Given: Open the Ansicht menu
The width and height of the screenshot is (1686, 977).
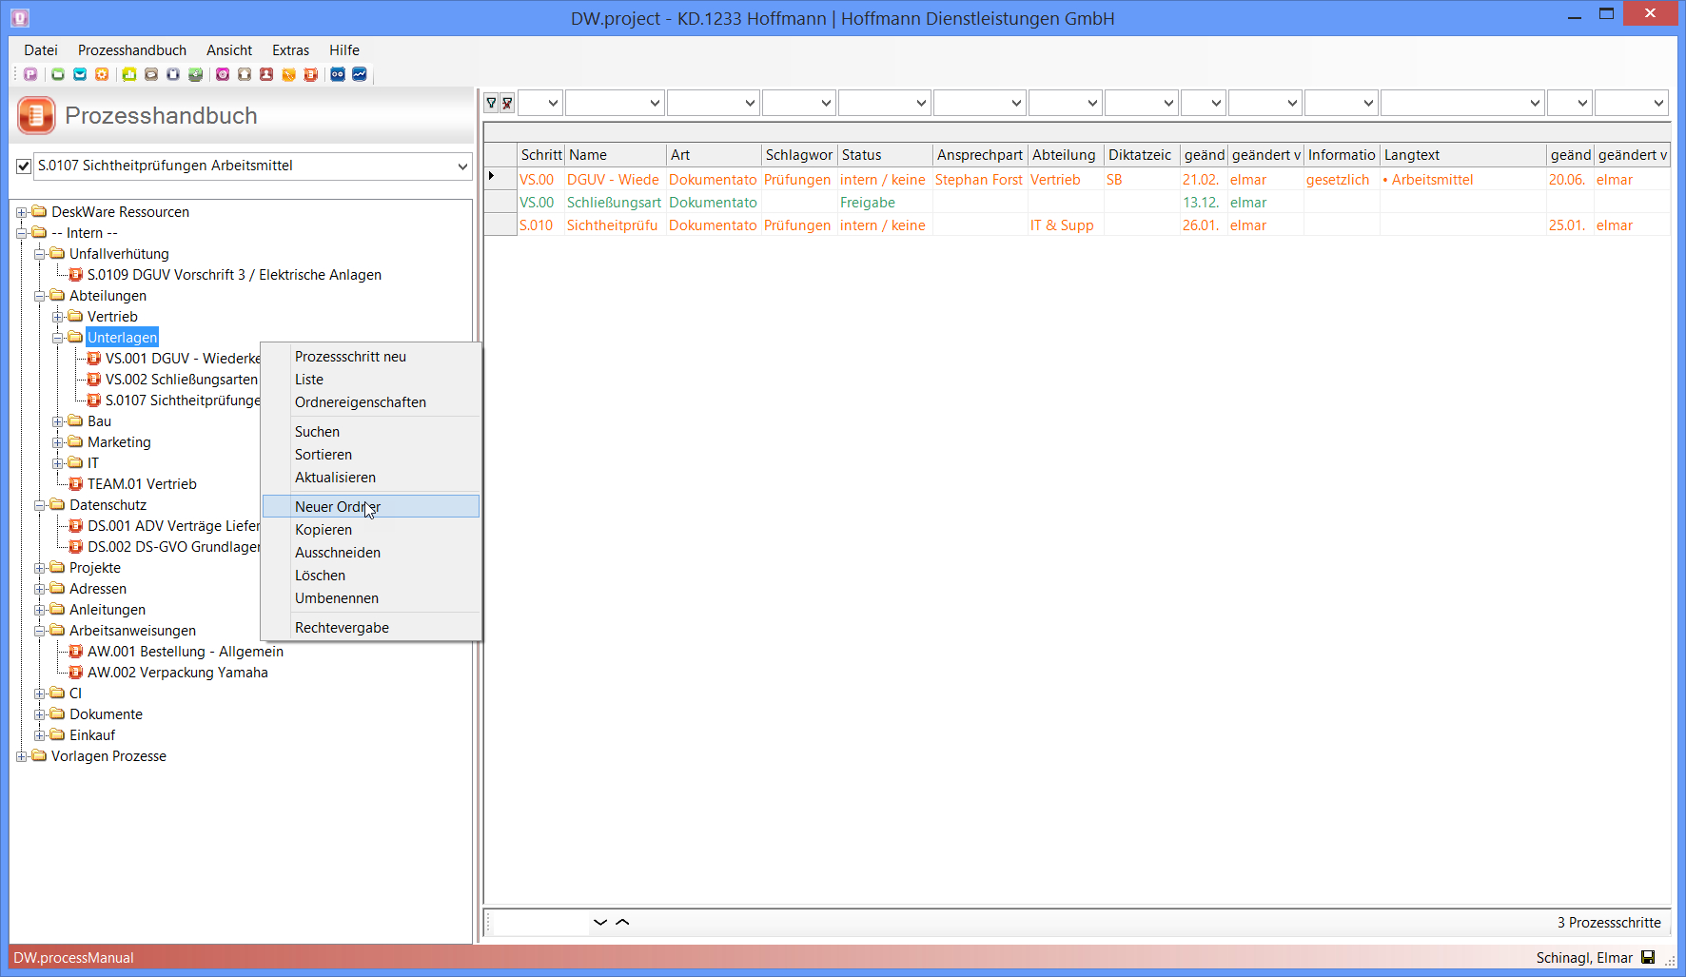Looking at the screenshot, I should [x=229, y=50].
